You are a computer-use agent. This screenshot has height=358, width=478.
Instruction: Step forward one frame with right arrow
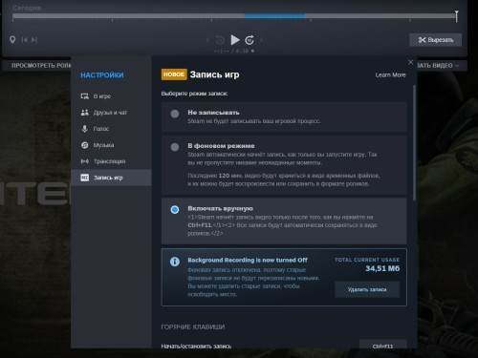point(262,40)
